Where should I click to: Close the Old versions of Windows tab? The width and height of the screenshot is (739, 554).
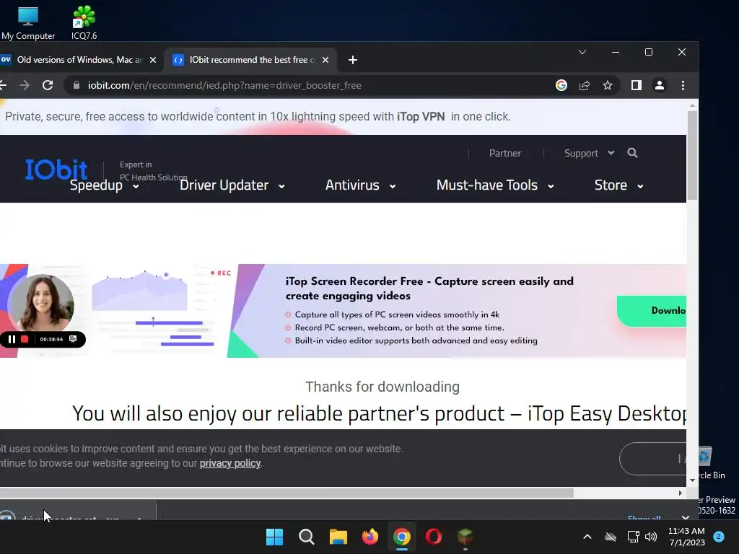pyautogui.click(x=153, y=60)
